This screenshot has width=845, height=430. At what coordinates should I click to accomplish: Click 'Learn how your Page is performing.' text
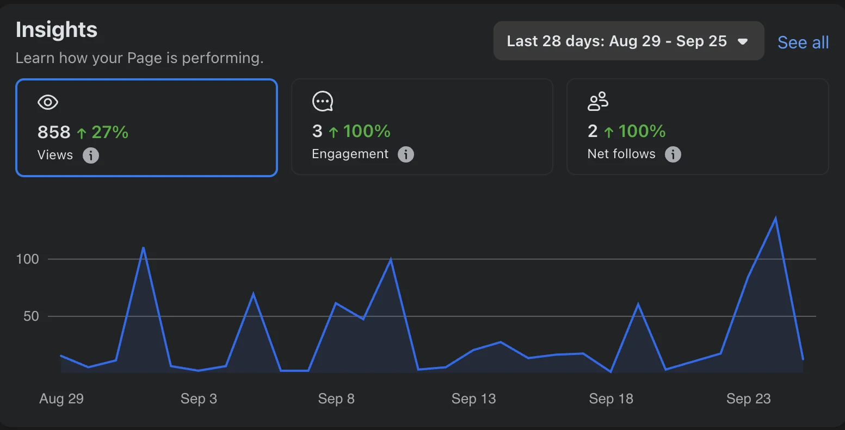tap(139, 58)
